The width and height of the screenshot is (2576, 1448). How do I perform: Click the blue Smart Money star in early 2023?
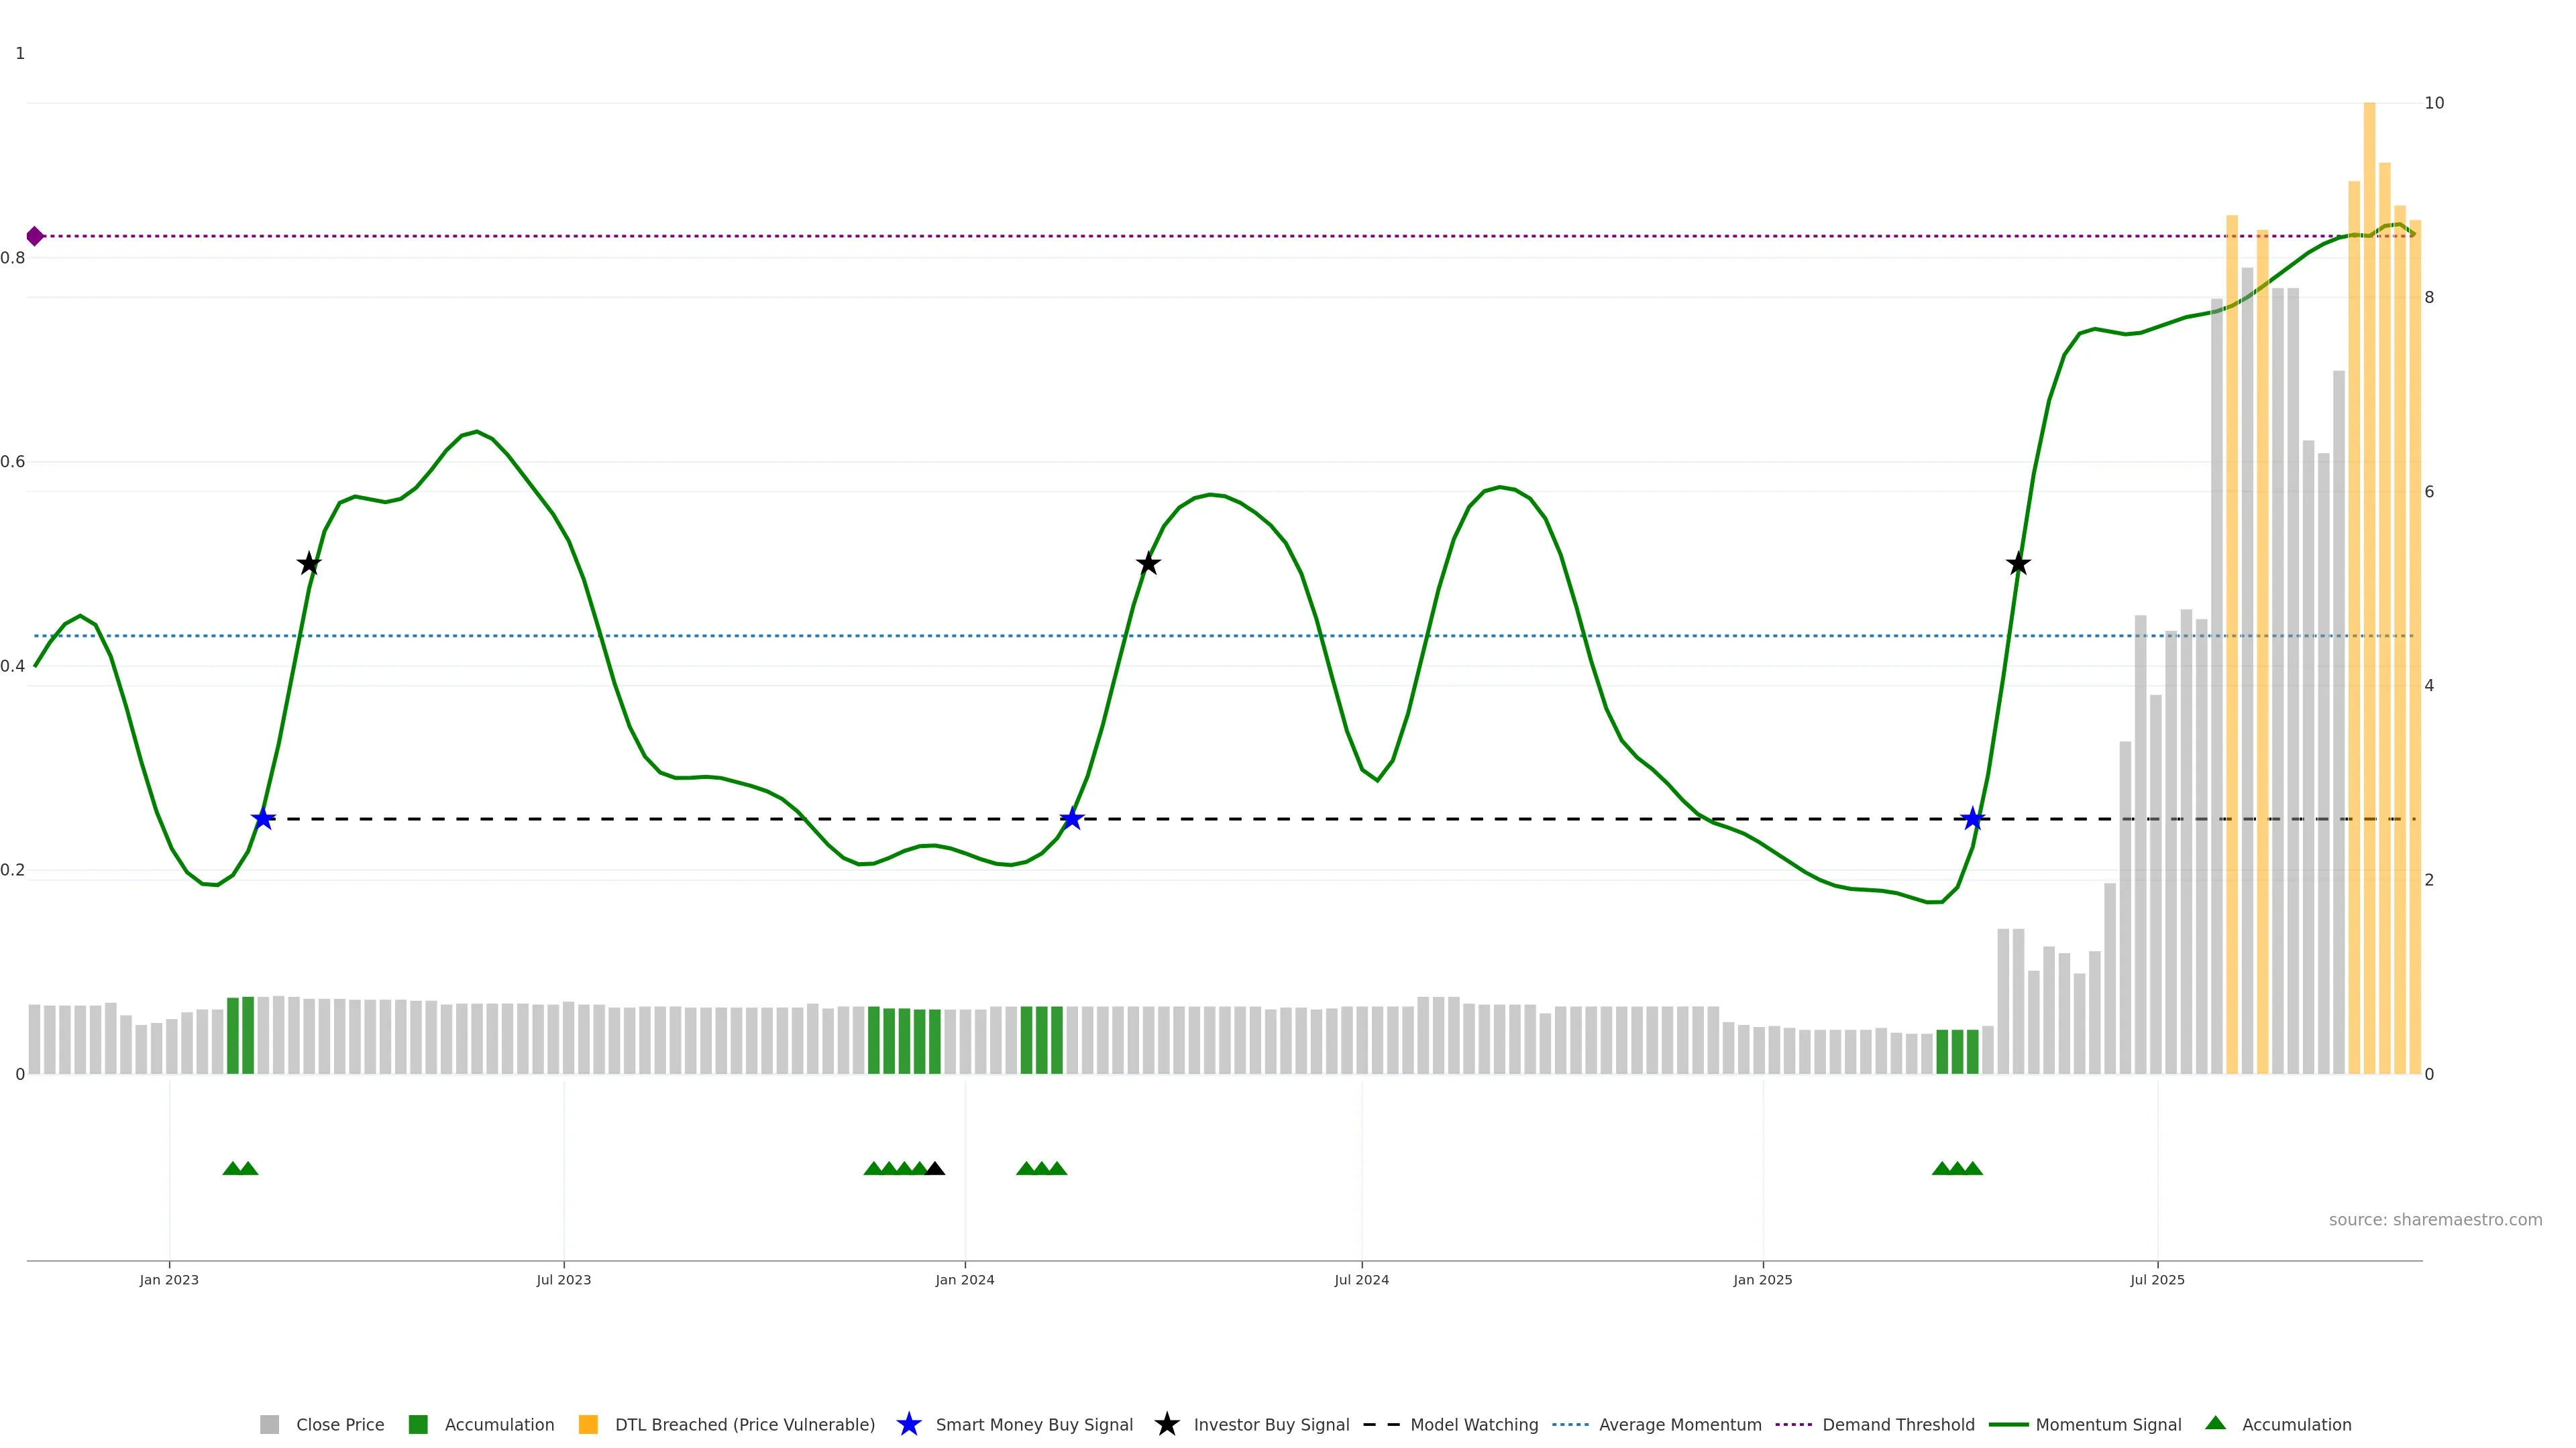[x=263, y=819]
